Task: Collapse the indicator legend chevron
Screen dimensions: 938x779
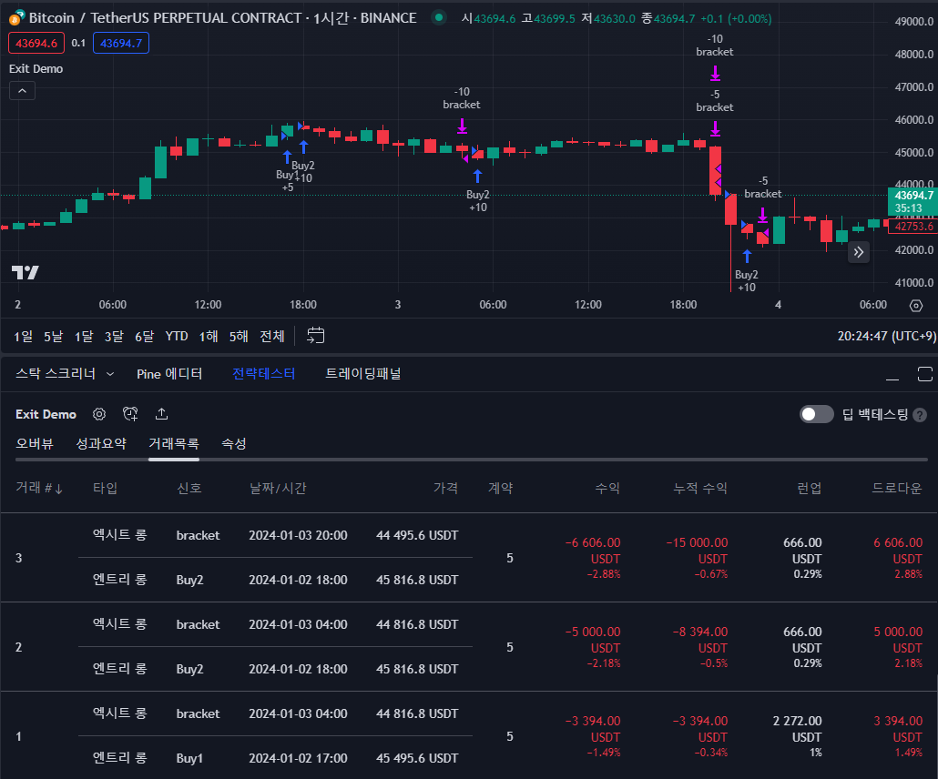Action: click(x=22, y=91)
